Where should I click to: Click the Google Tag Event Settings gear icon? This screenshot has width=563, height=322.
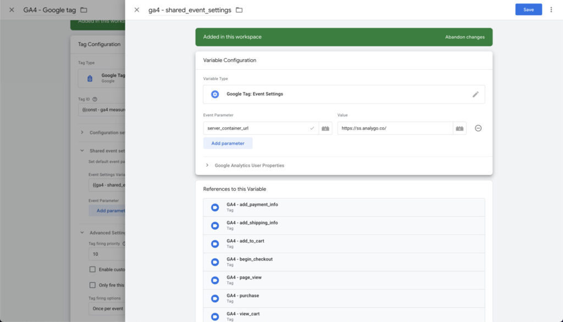215,94
